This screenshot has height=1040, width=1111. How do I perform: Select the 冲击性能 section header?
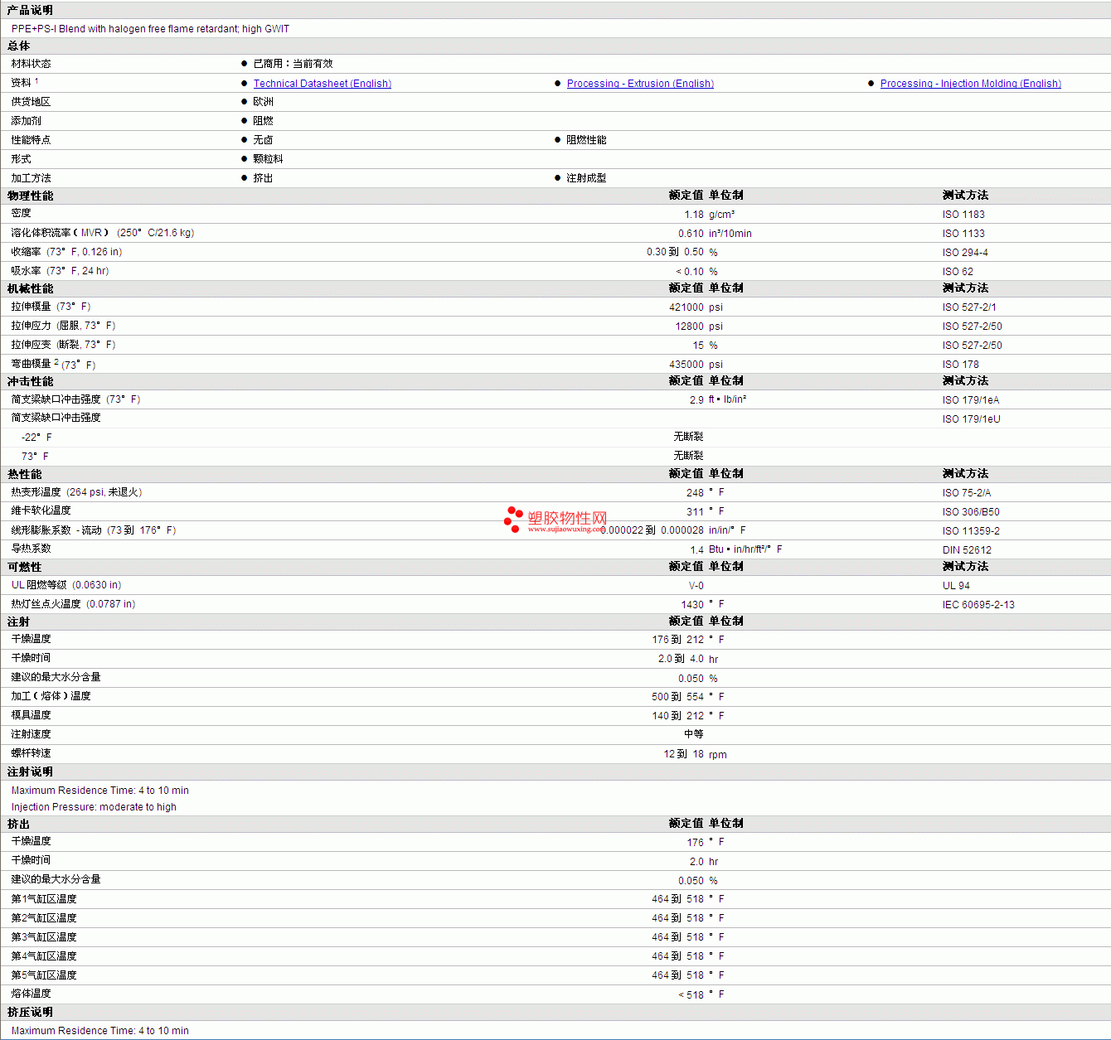[31, 381]
